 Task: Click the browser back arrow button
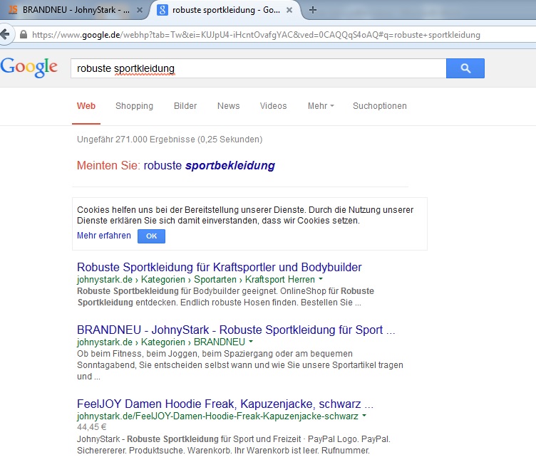coord(6,34)
